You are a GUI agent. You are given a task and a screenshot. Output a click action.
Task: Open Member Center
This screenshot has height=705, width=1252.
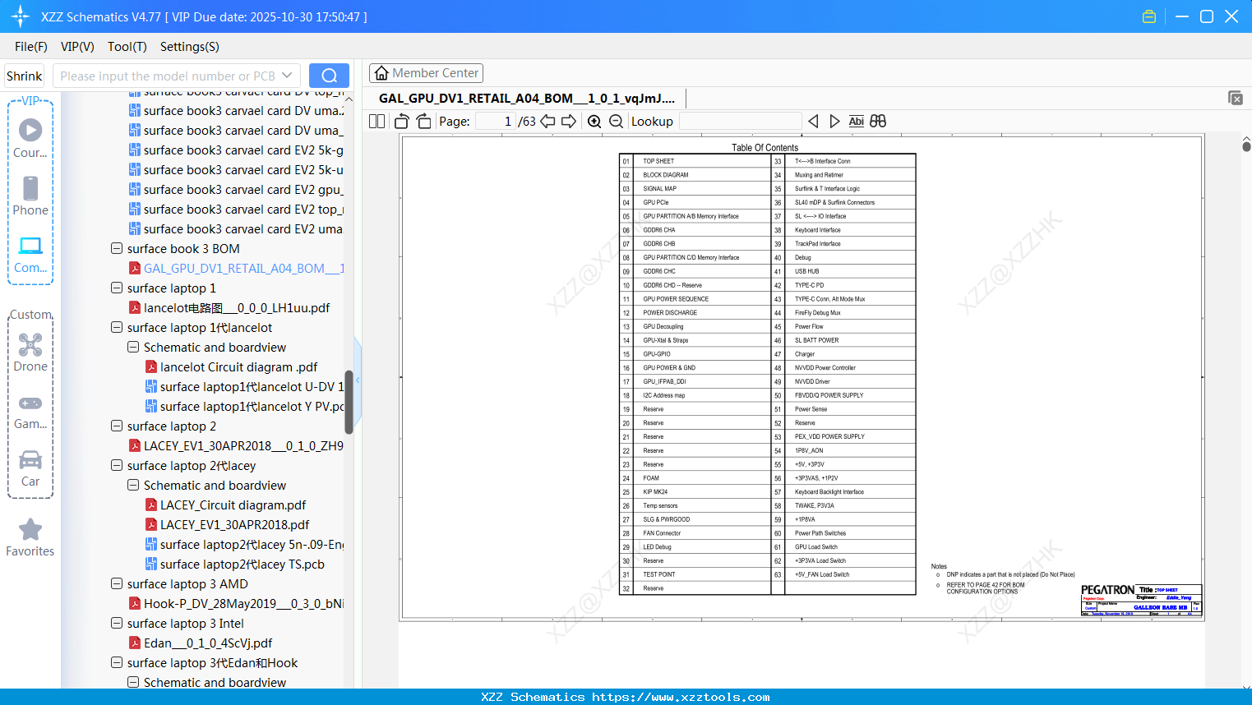coord(426,73)
